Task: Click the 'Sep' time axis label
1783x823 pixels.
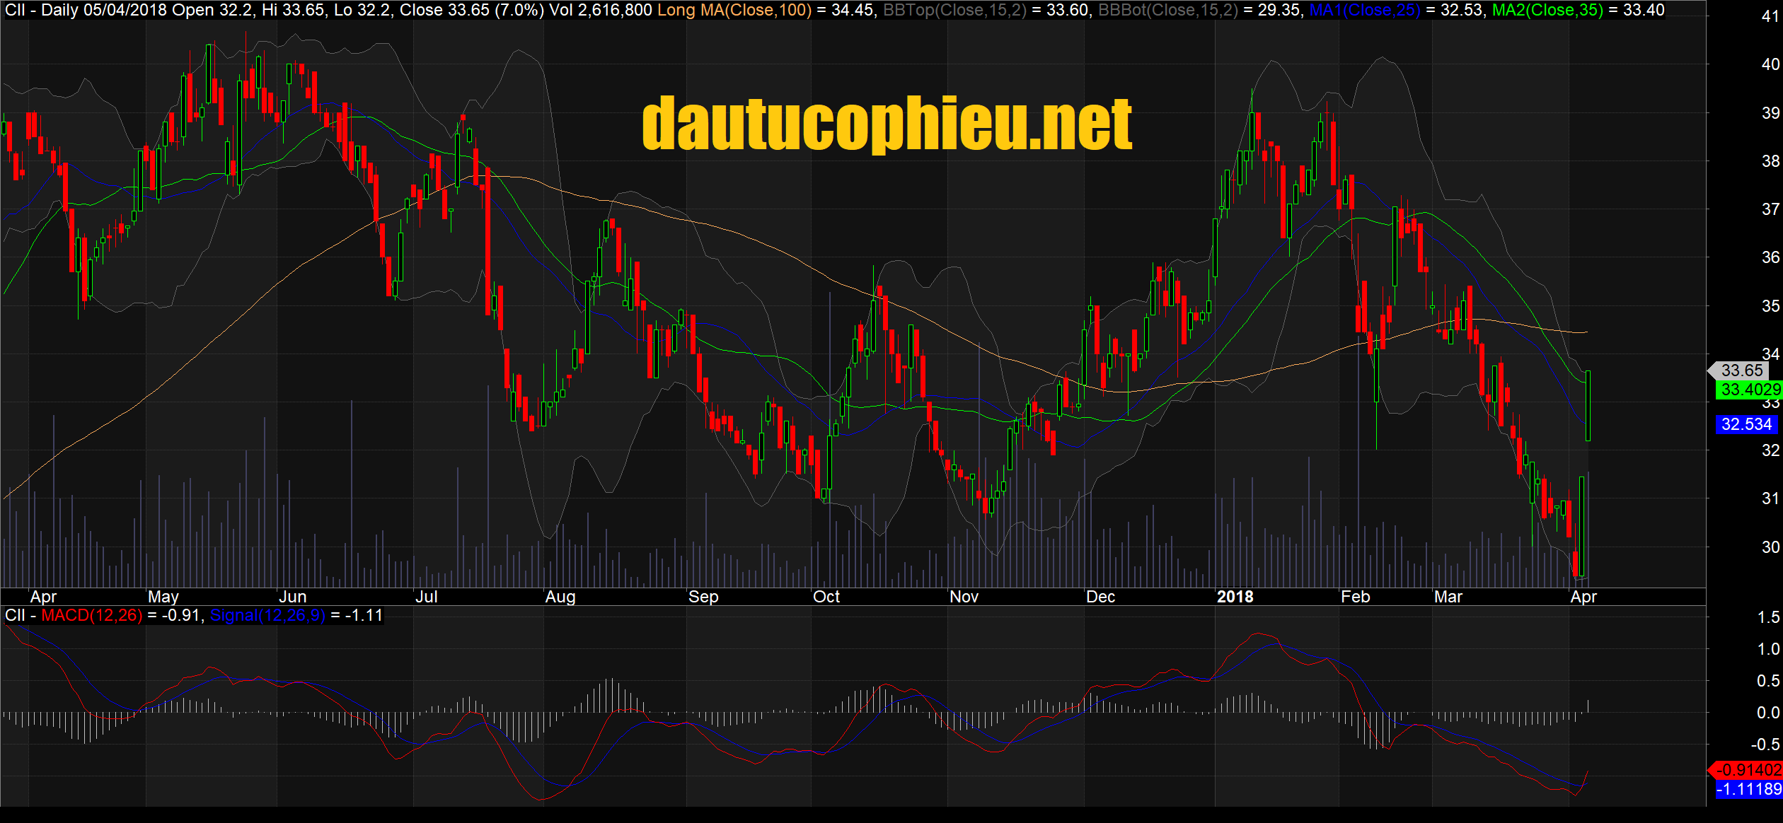Action: pyautogui.click(x=703, y=597)
